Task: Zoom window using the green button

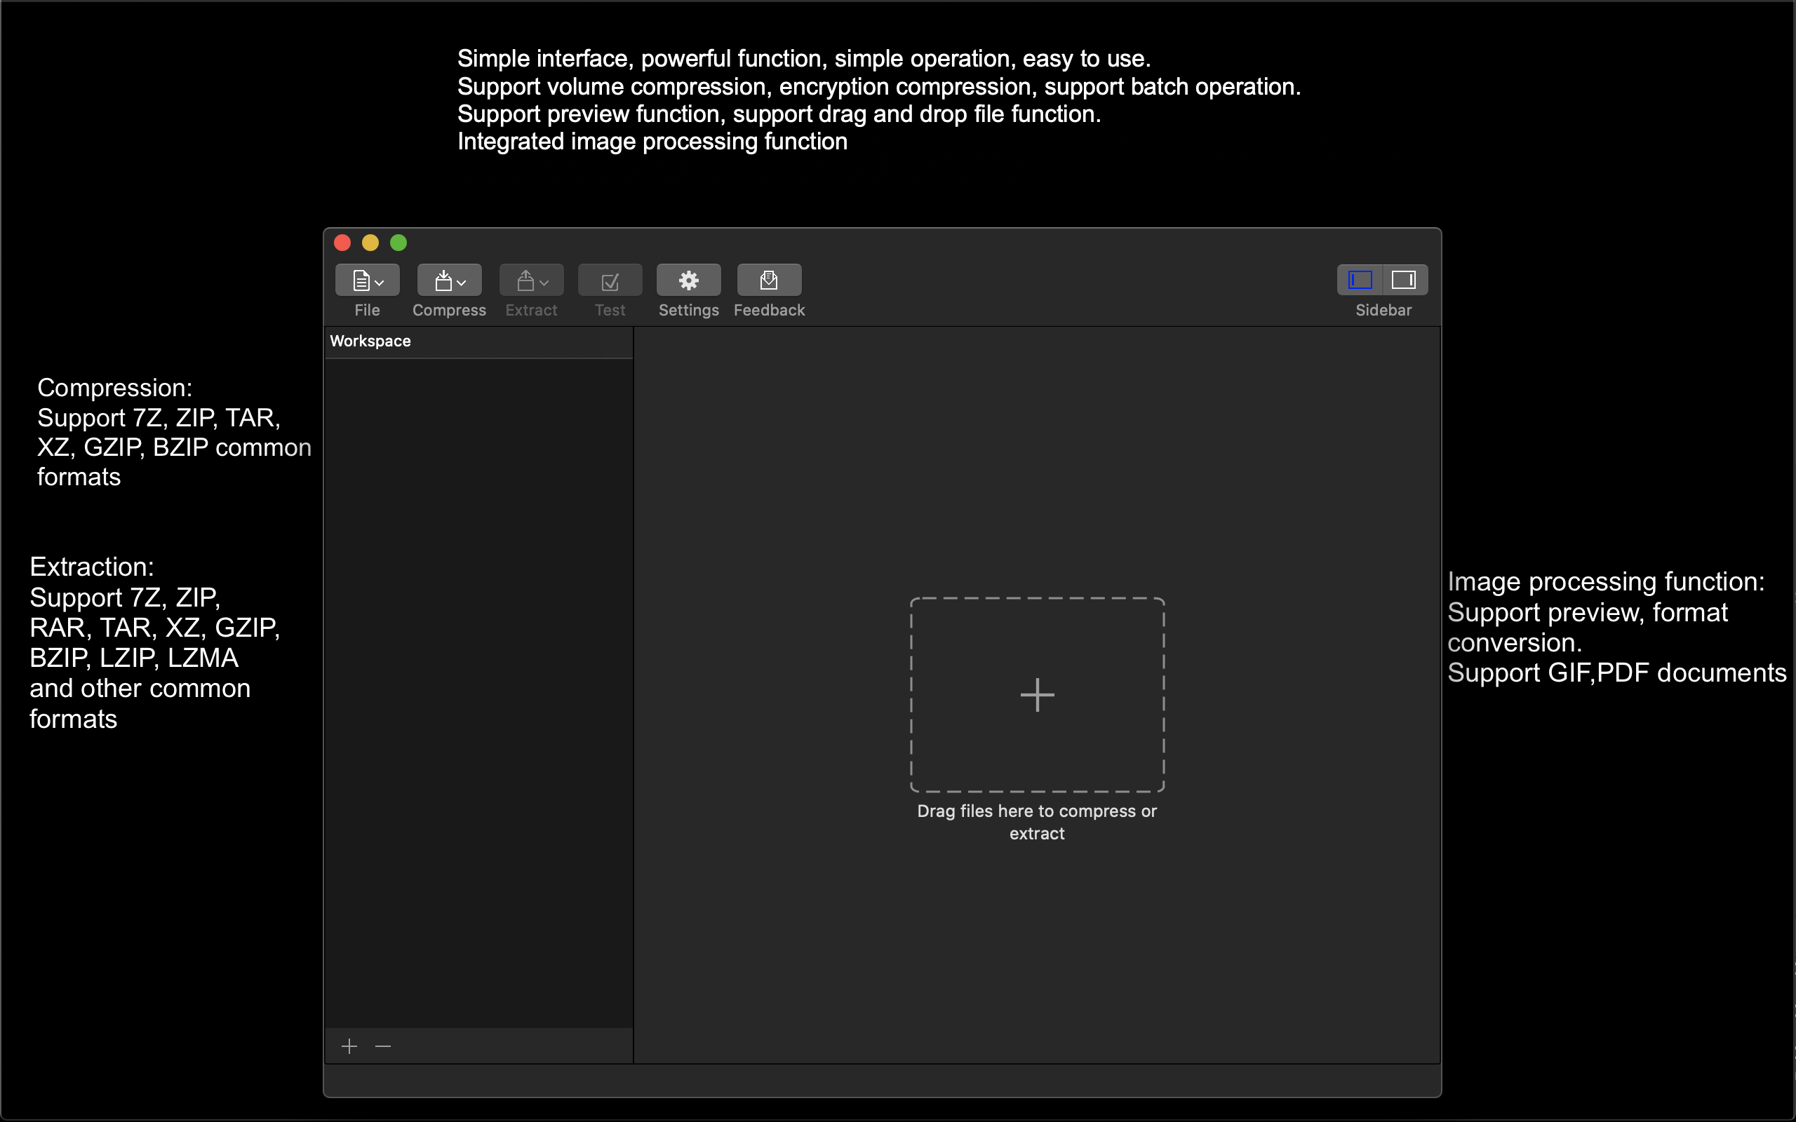Action: [398, 243]
